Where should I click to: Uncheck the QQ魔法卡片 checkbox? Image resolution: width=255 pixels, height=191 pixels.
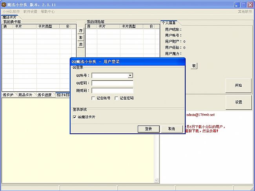(x=75, y=117)
